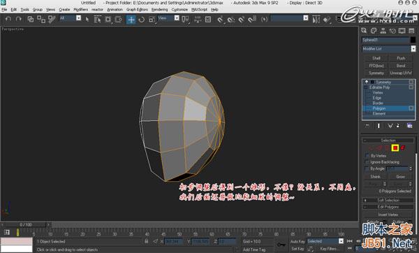This screenshot has height=253, width=419.
Task: Expand the Soft Selection rollout
Action: point(388,200)
